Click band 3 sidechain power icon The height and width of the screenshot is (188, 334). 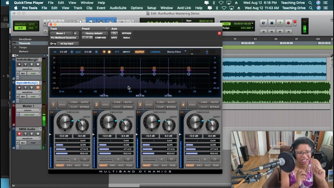(x=171, y=159)
